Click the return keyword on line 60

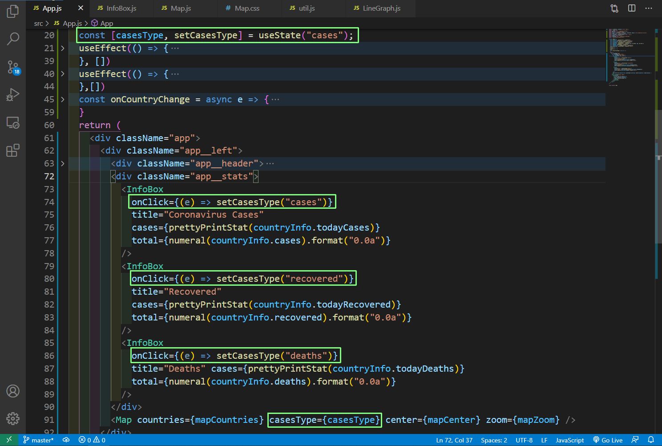coord(95,125)
